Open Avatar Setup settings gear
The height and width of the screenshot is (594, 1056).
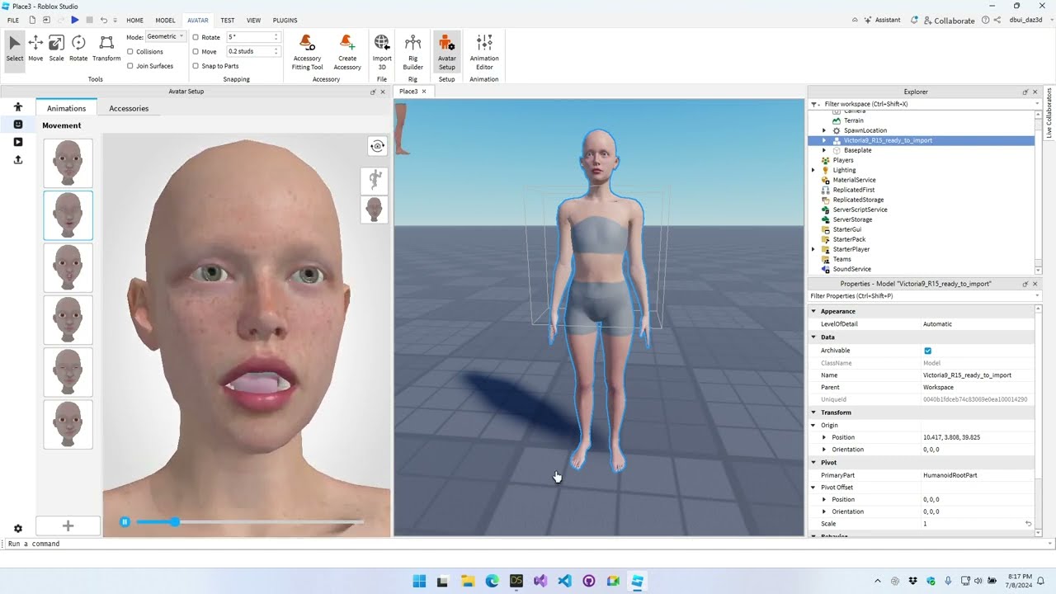pyautogui.click(x=18, y=528)
